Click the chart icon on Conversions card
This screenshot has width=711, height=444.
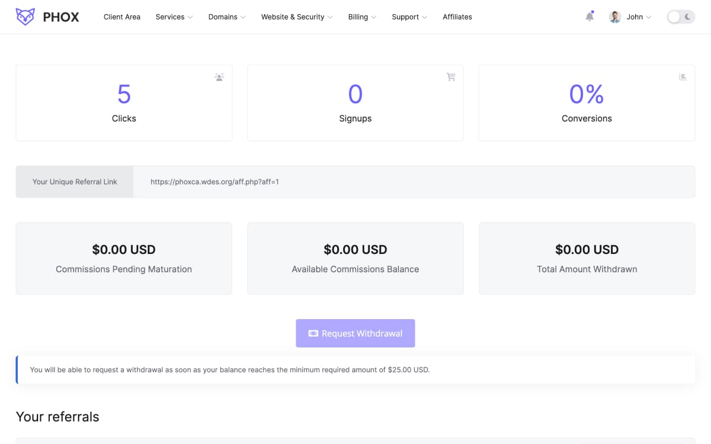[x=683, y=77]
